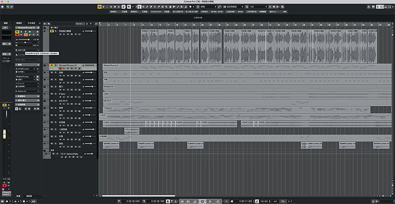Click the Record transport button

(218, 201)
